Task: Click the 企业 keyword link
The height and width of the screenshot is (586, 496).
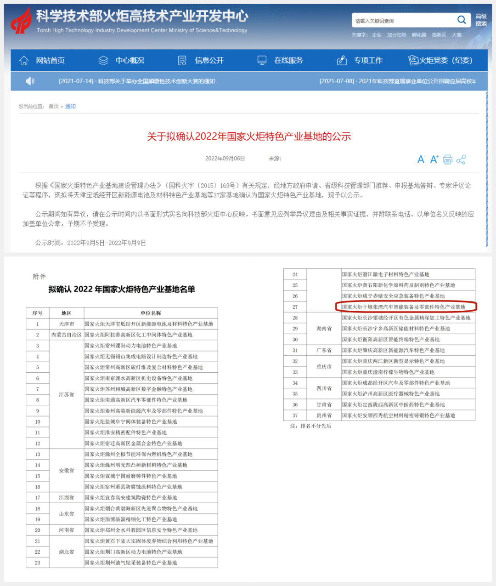Action: 377,35
